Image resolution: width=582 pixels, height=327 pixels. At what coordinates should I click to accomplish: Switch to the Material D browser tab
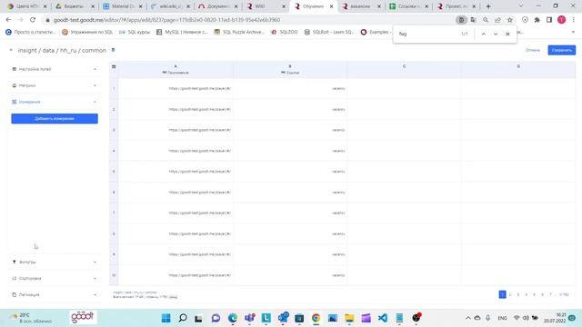(x=123, y=6)
